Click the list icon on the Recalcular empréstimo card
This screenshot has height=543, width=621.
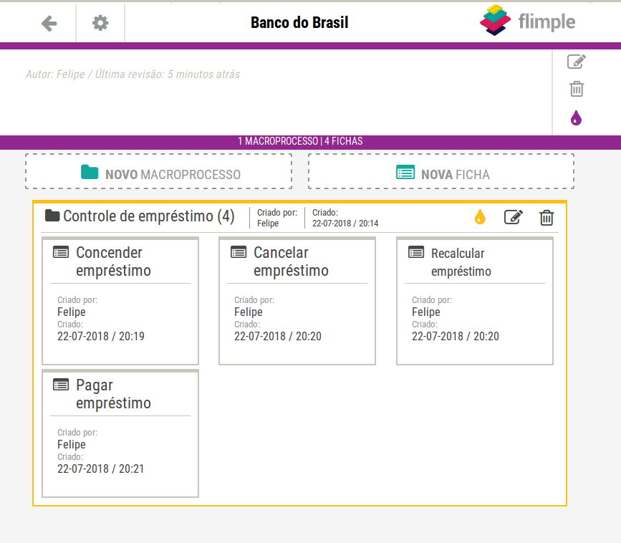coord(416,252)
